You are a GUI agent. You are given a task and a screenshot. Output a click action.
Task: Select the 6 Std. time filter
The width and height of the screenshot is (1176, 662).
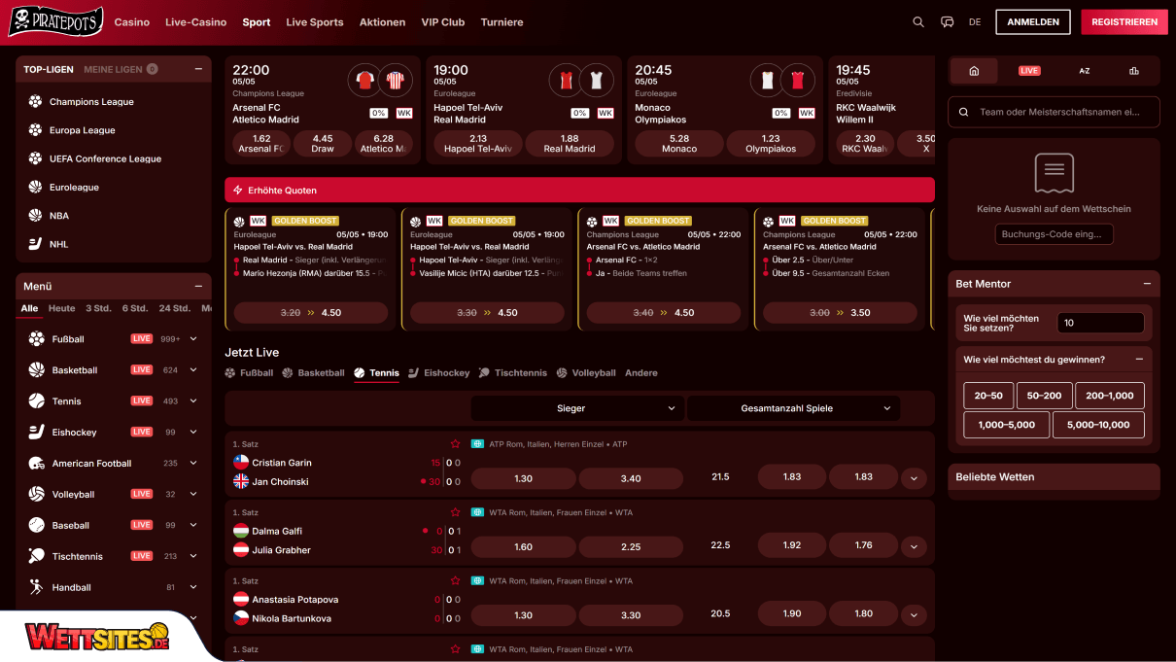pyautogui.click(x=135, y=308)
